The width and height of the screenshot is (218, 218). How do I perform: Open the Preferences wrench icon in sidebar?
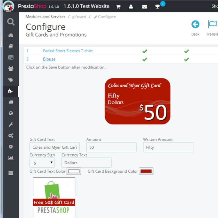pyautogui.click(x=11, y=124)
